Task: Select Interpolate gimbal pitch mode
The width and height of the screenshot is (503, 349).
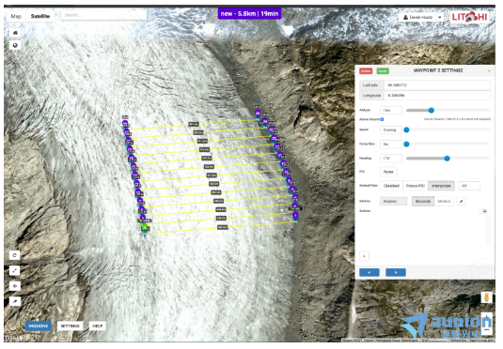Action: tap(441, 186)
